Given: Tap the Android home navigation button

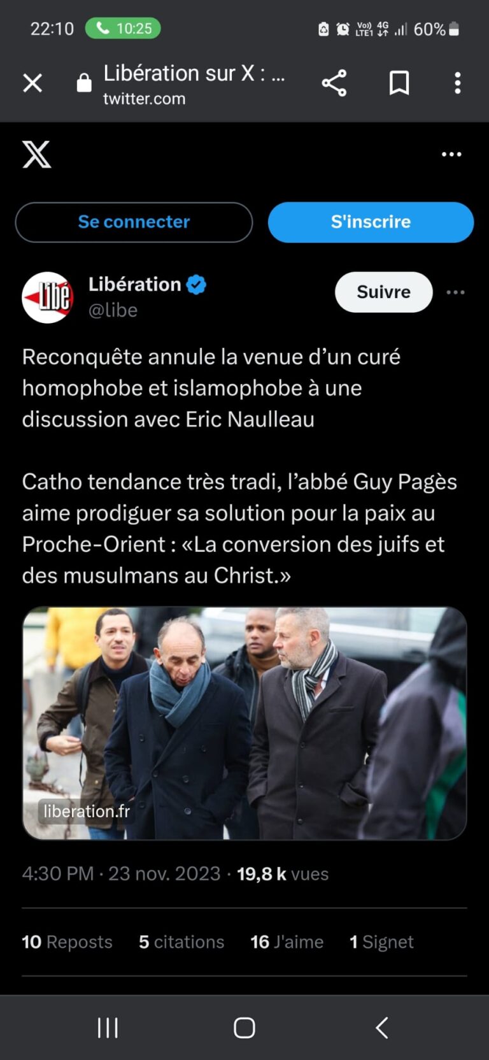Looking at the screenshot, I should click(x=244, y=1028).
